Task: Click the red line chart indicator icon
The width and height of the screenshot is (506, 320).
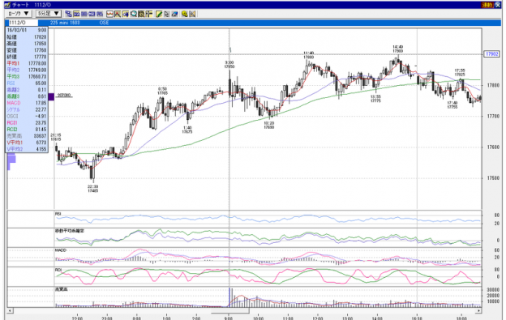Action: [109, 14]
